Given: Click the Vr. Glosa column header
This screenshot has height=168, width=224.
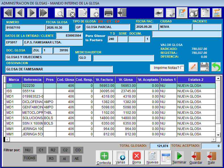Looking at the screenshot, I should pyautogui.click(x=126, y=80).
